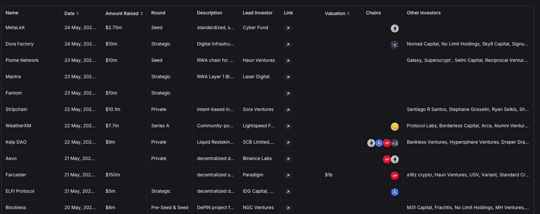Open the external link for Farcaster
The height and width of the screenshot is (214, 540).
pyautogui.click(x=288, y=175)
